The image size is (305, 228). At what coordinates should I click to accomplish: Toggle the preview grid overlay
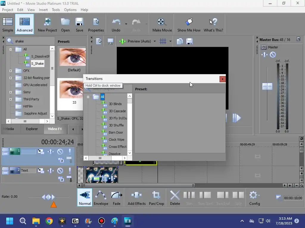click(x=163, y=41)
